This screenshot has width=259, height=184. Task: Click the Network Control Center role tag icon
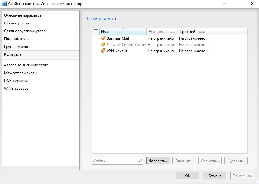click(103, 45)
